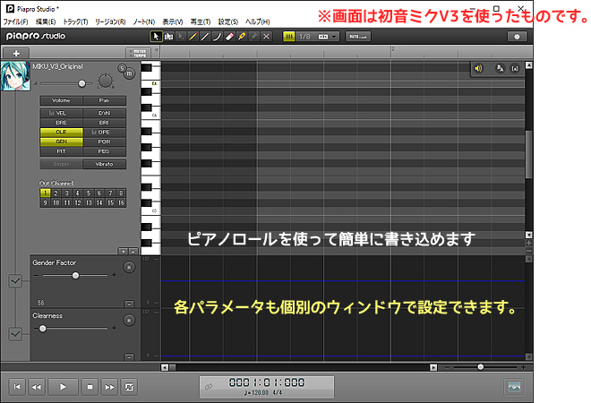Open the Vibrato settings
Screen dimensions: 591x403
(x=104, y=164)
